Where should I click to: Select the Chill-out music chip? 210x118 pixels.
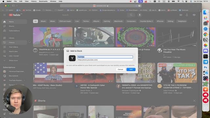(x=65, y=21)
